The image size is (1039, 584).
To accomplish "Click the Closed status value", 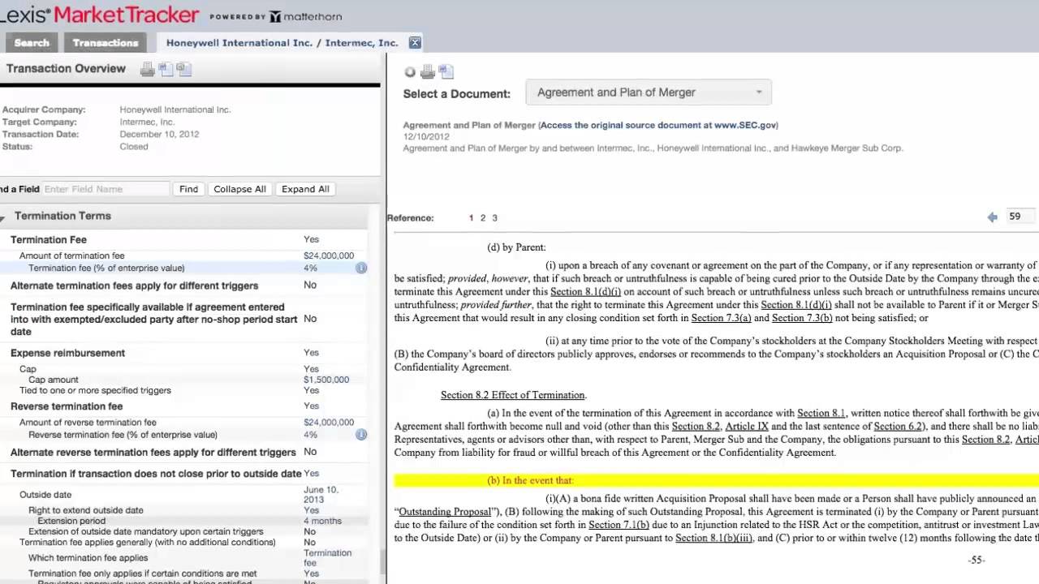I will (134, 147).
